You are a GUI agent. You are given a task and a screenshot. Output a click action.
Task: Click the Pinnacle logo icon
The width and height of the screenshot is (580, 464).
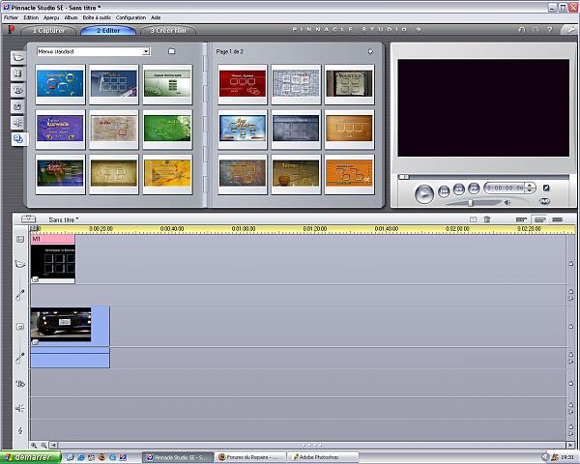pos(12,30)
